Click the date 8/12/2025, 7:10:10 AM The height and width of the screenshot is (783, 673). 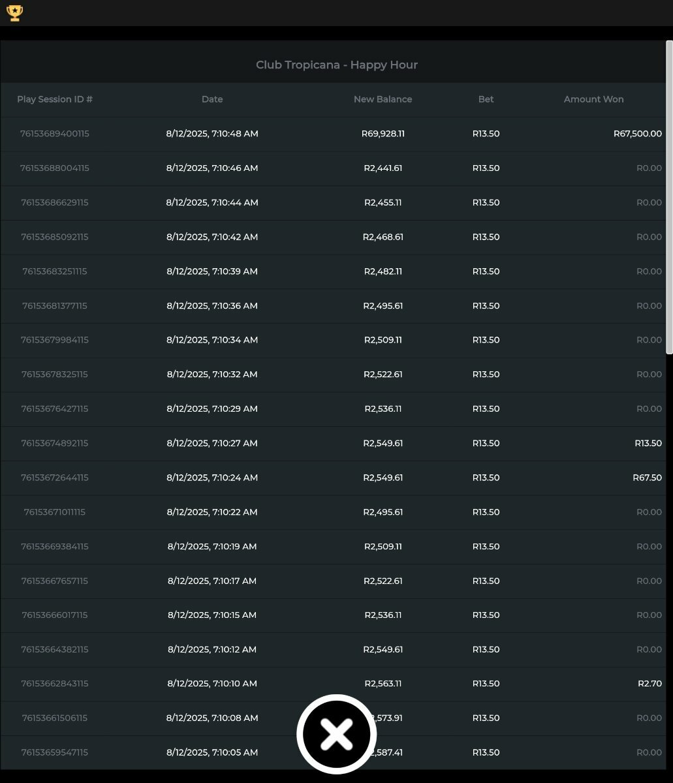coord(212,684)
